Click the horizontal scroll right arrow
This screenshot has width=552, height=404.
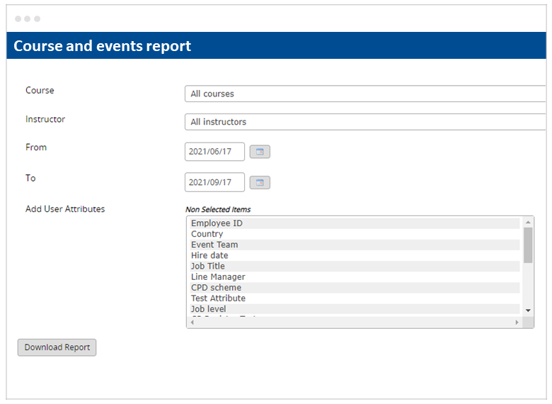(x=517, y=322)
